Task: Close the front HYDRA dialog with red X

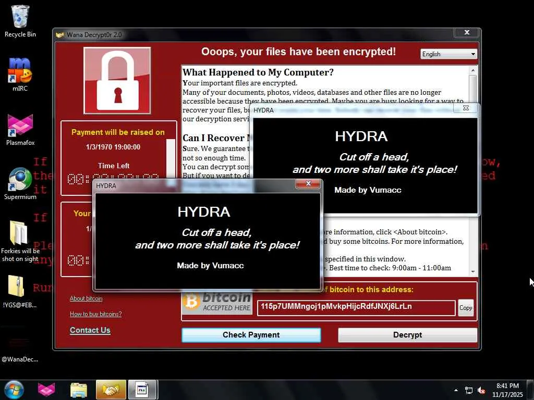Action: click(308, 183)
